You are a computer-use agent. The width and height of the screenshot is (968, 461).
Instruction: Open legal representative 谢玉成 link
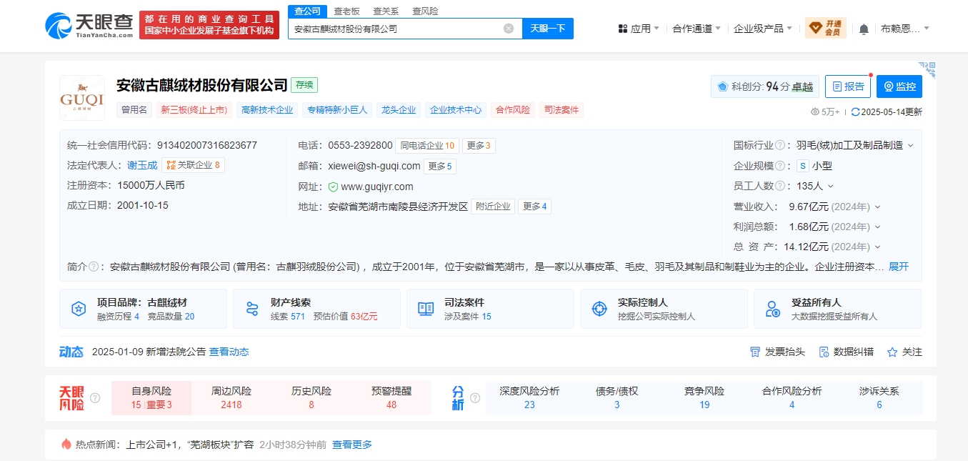coord(142,165)
